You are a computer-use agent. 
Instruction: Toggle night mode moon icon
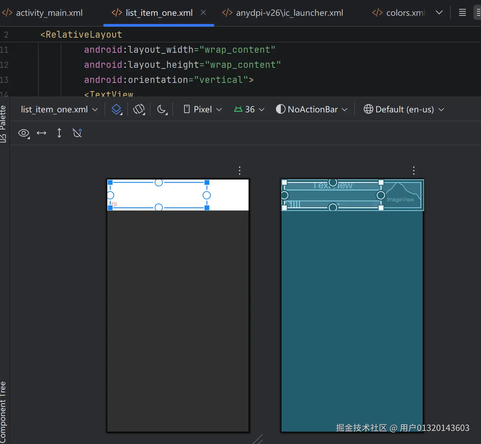point(162,109)
